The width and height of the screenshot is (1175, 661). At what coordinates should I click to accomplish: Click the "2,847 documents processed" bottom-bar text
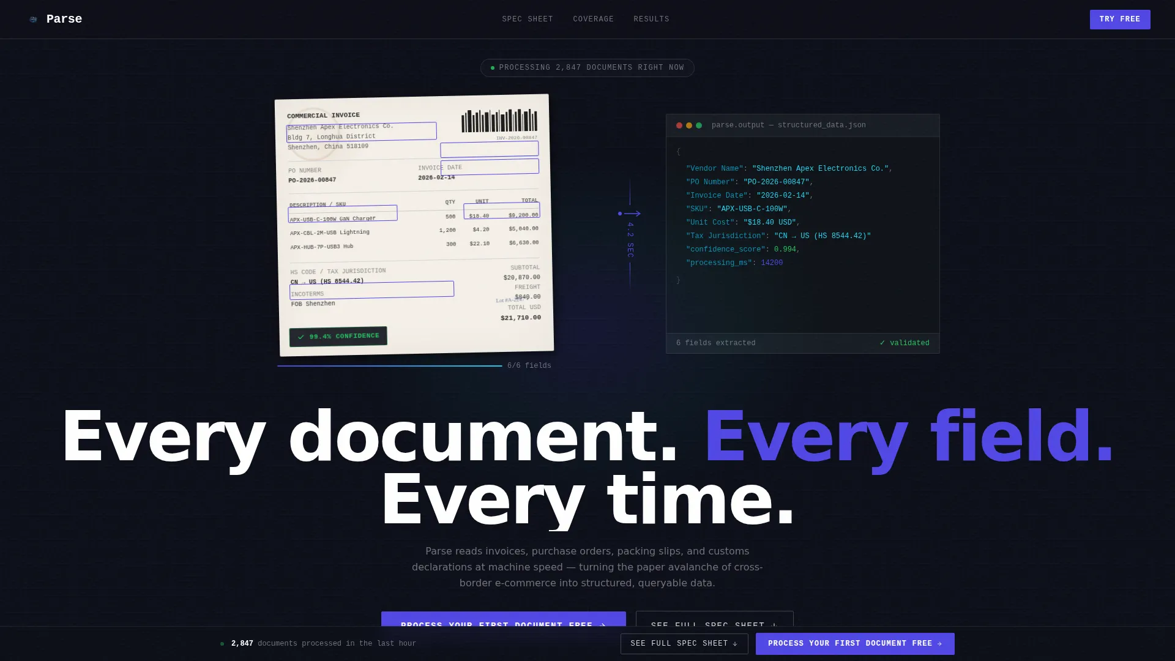(x=324, y=644)
